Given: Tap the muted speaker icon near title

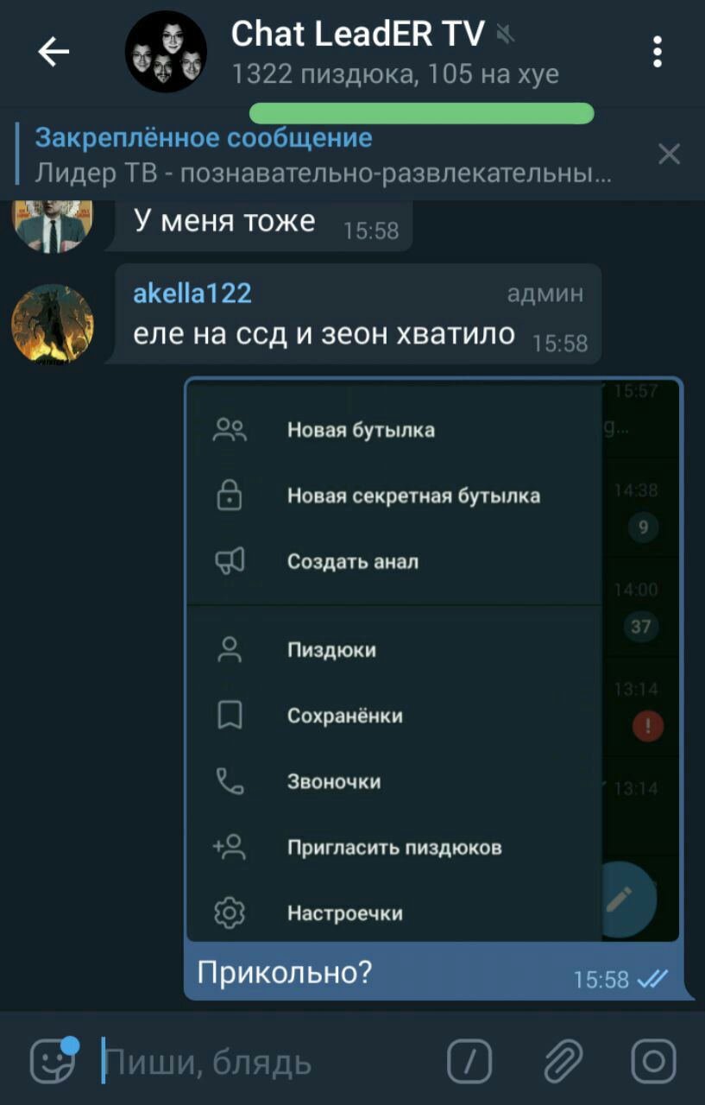Looking at the screenshot, I should pyautogui.click(x=506, y=34).
